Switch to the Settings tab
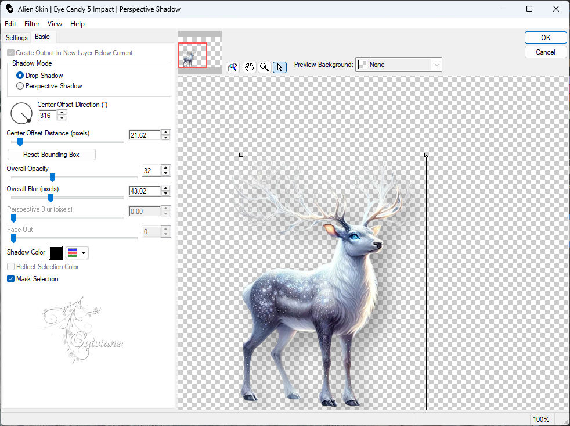This screenshot has height=426, width=570. (16, 38)
